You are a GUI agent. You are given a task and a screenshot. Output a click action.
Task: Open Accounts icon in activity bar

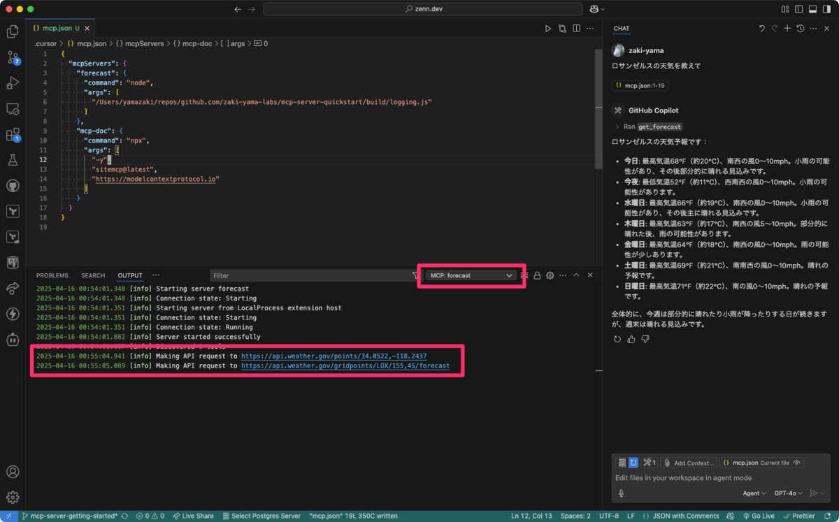tap(13, 472)
